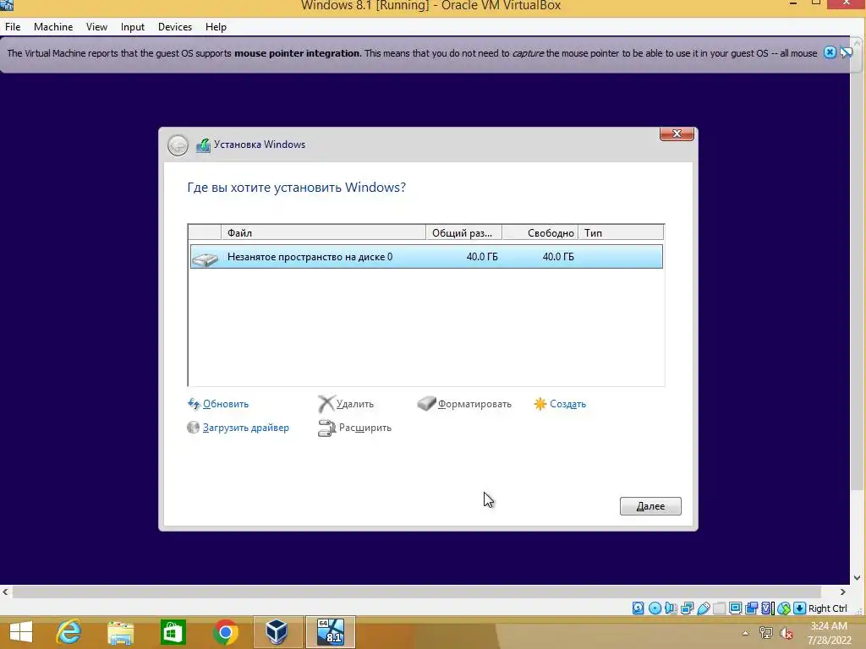Open VirtualBox recording indicator

pyautogui.click(x=751, y=608)
